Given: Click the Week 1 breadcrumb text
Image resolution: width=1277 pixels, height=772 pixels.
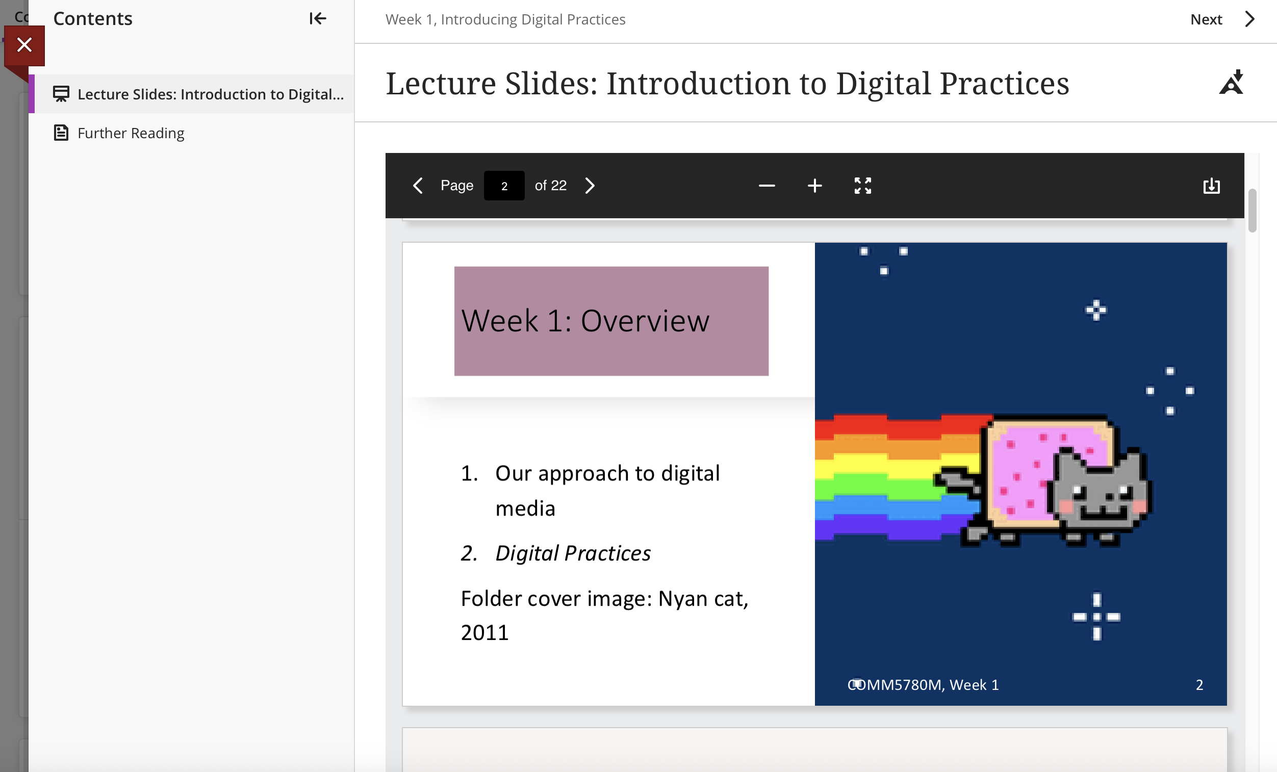Looking at the screenshot, I should (505, 19).
